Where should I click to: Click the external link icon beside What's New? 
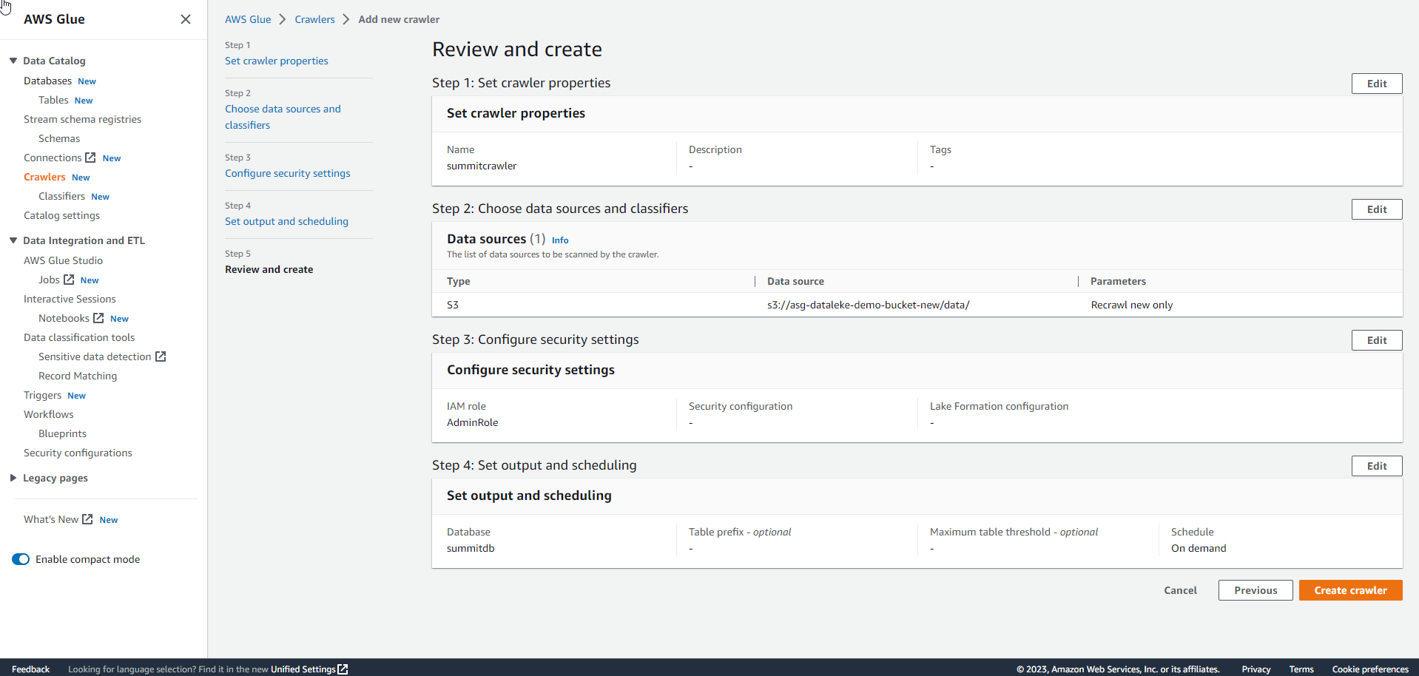point(87,519)
